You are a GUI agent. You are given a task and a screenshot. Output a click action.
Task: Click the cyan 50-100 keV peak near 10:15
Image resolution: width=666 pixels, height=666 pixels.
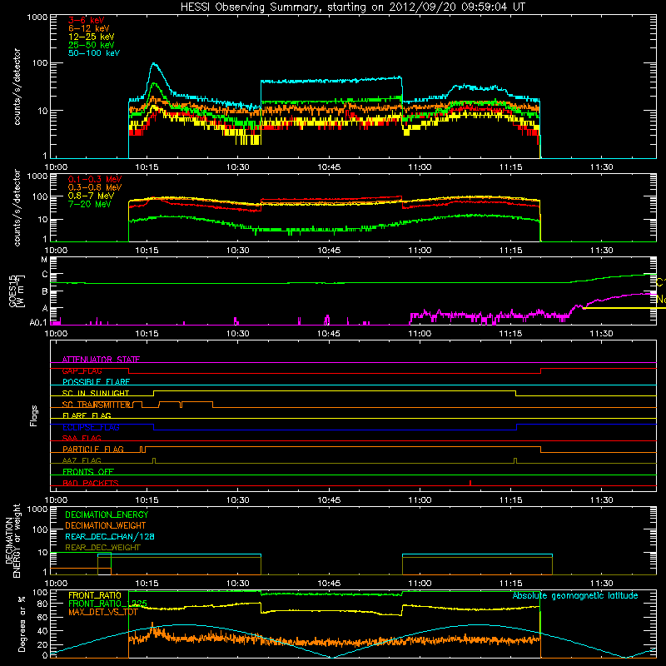pyautogui.click(x=155, y=64)
